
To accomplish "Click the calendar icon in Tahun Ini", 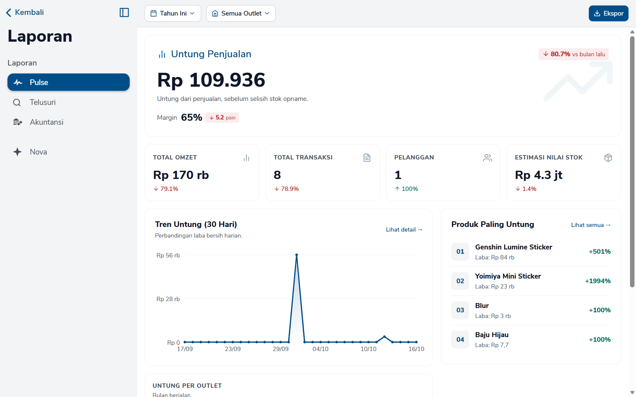I will pyautogui.click(x=153, y=14).
